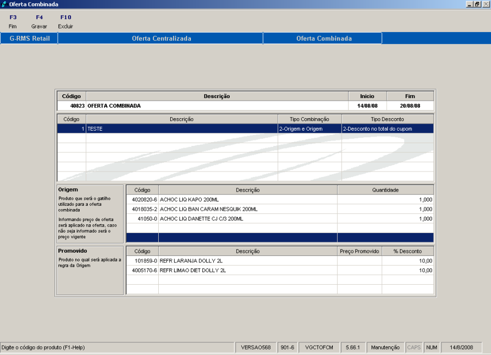Click the offer code 40823 cell
This screenshot has height=355, width=491.
click(71, 106)
